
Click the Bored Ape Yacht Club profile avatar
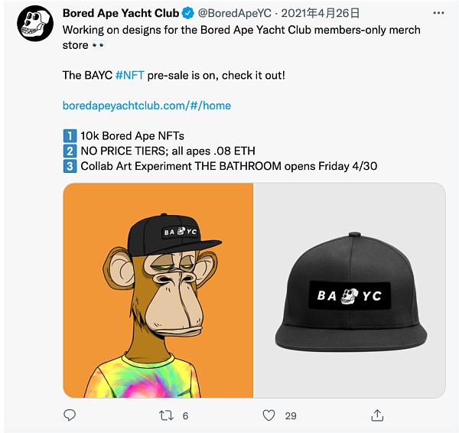point(34,23)
